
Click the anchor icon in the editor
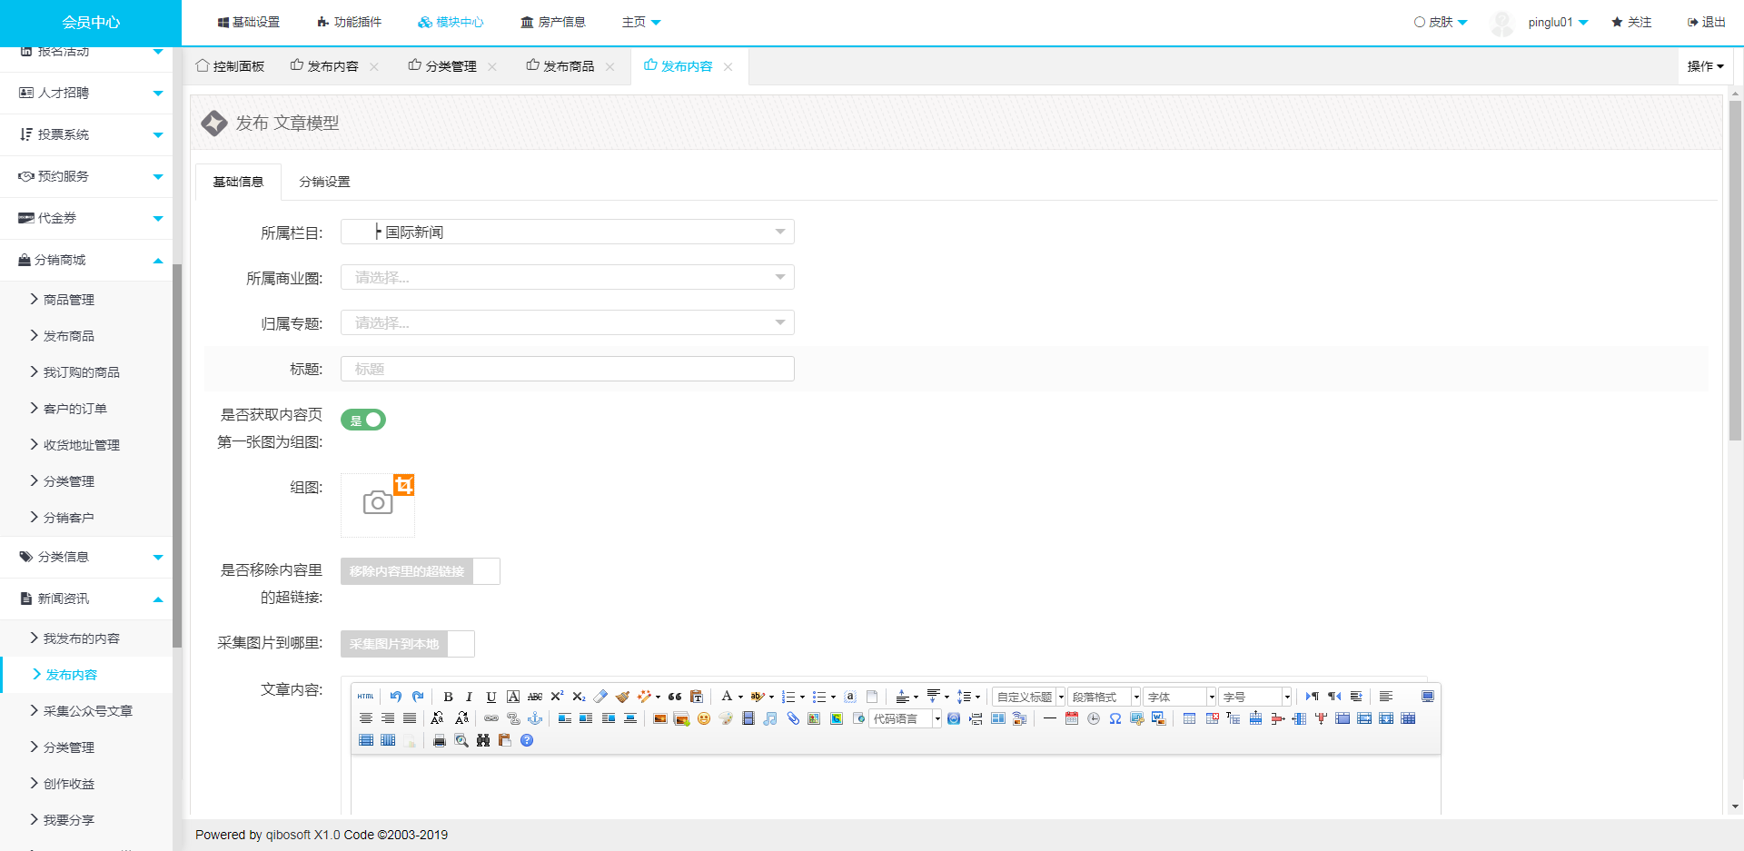point(535,718)
